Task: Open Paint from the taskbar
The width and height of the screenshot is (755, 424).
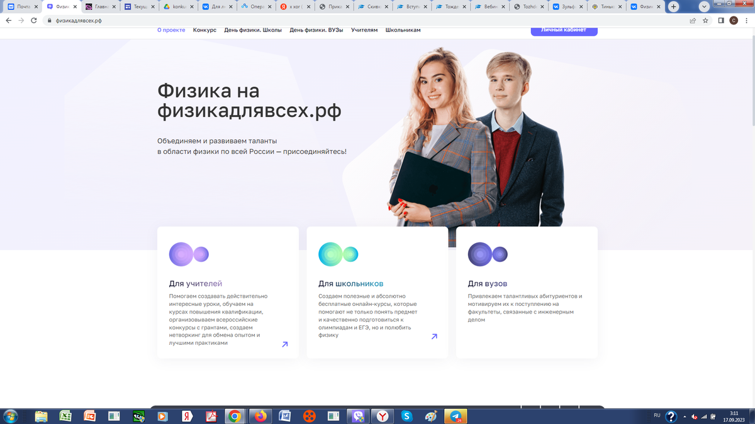Action: 431,416
